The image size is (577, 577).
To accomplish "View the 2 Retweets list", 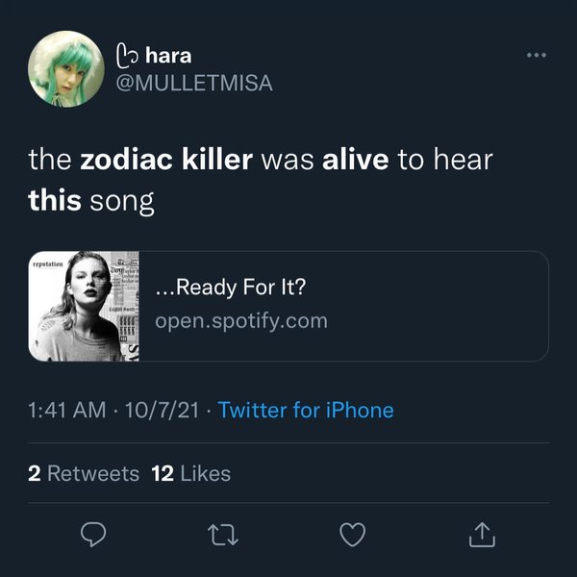I will click(x=84, y=473).
